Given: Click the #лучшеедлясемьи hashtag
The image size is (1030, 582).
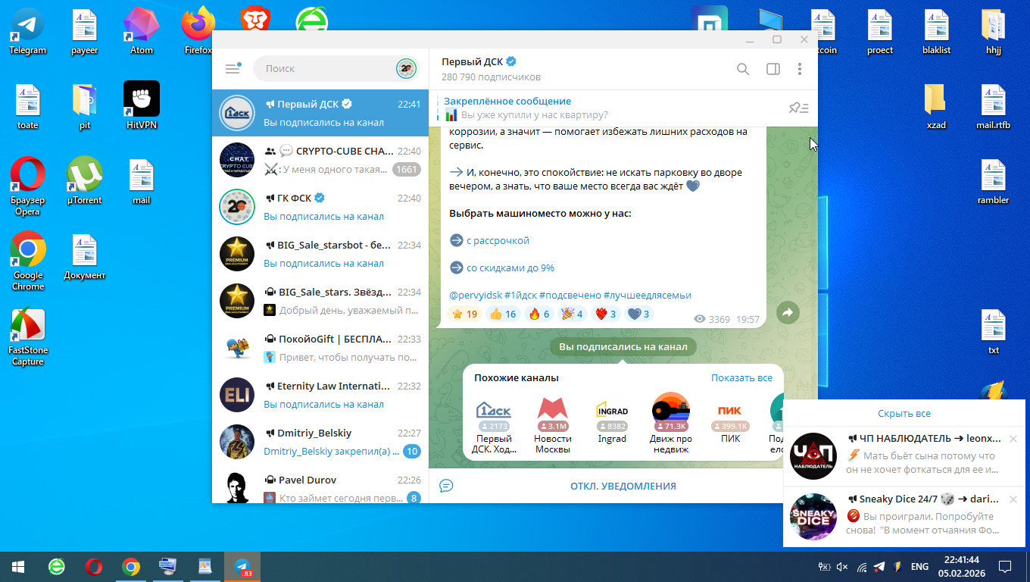Looking at the screenshot, I should (x=648, y=295).
